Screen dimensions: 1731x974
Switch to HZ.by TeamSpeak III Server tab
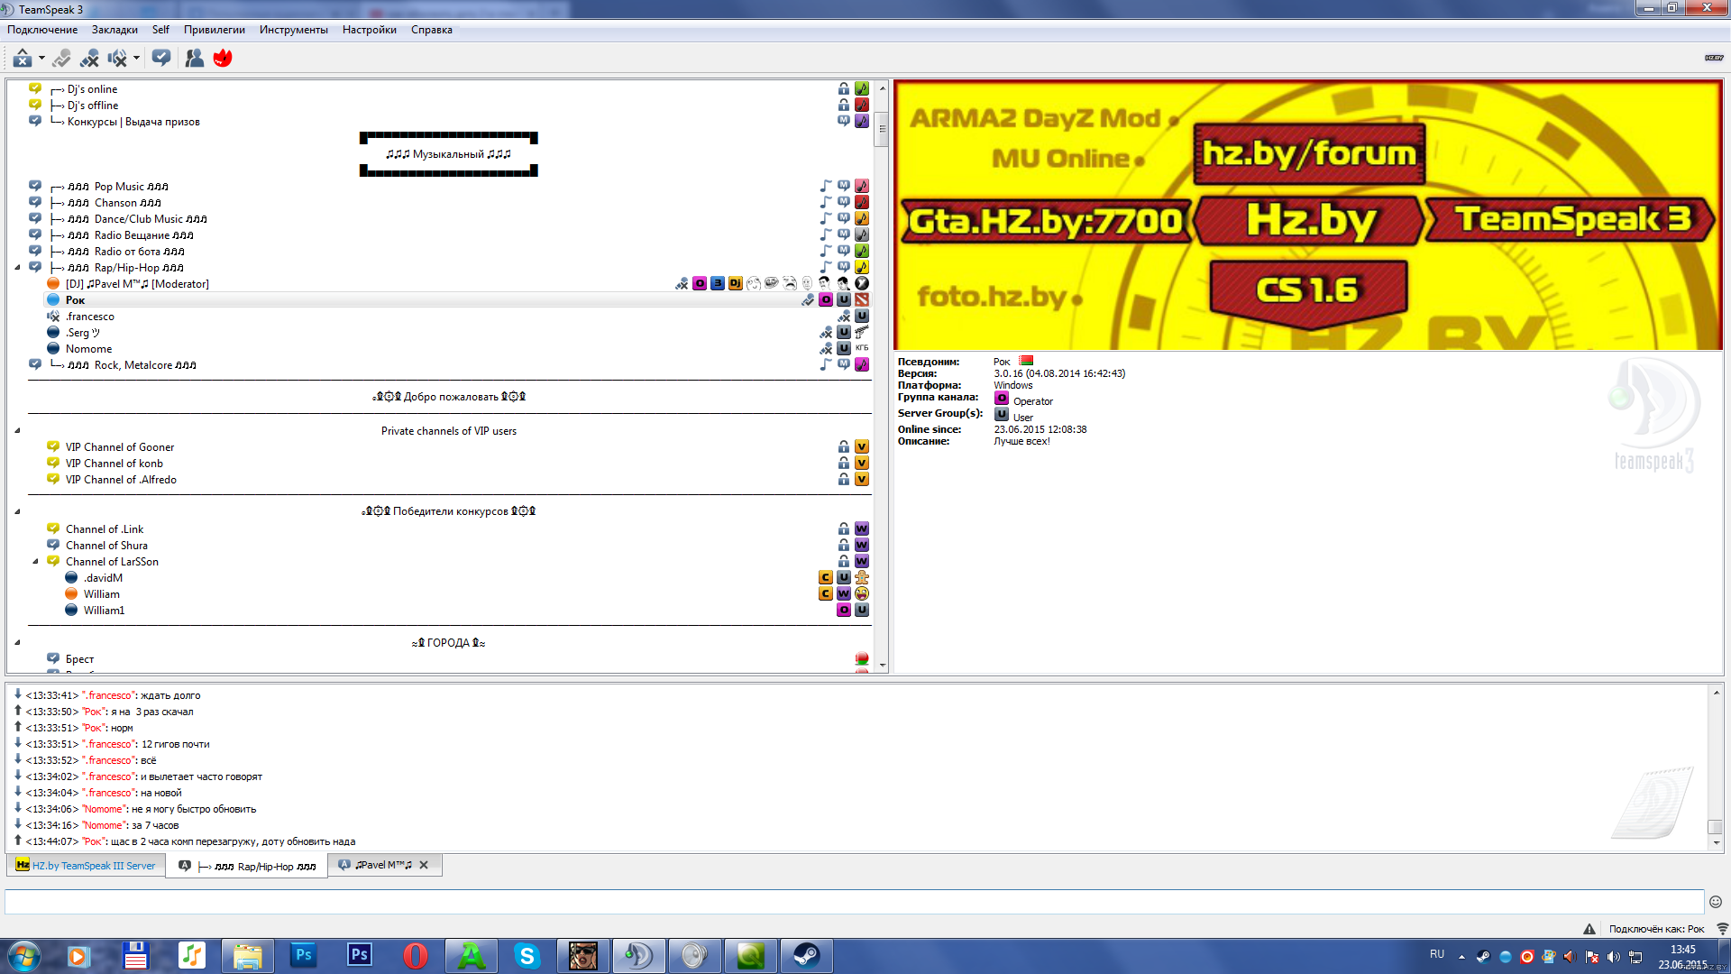87,866
